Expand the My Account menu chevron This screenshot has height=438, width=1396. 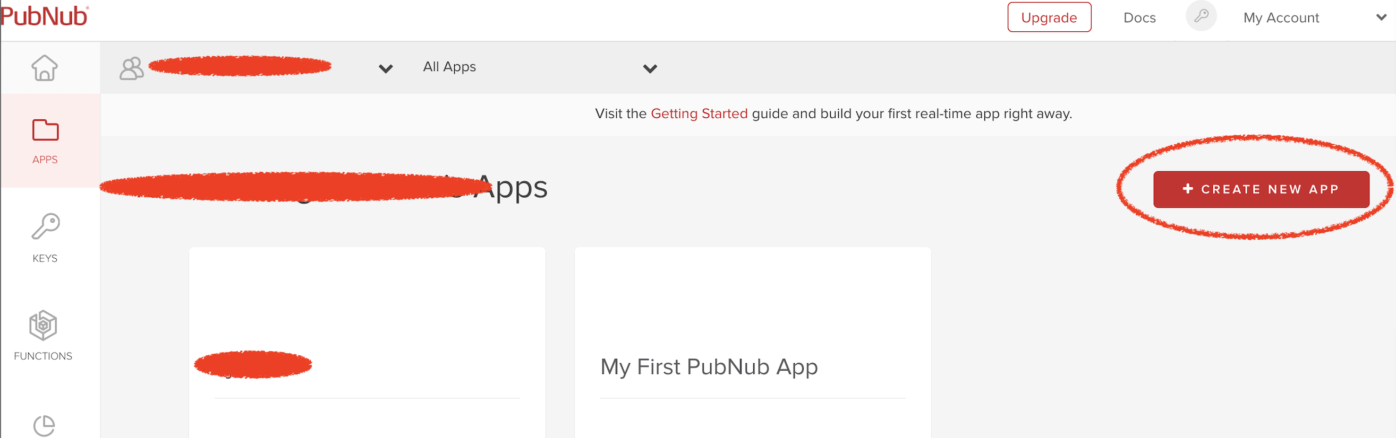[x=1378, y=17]
